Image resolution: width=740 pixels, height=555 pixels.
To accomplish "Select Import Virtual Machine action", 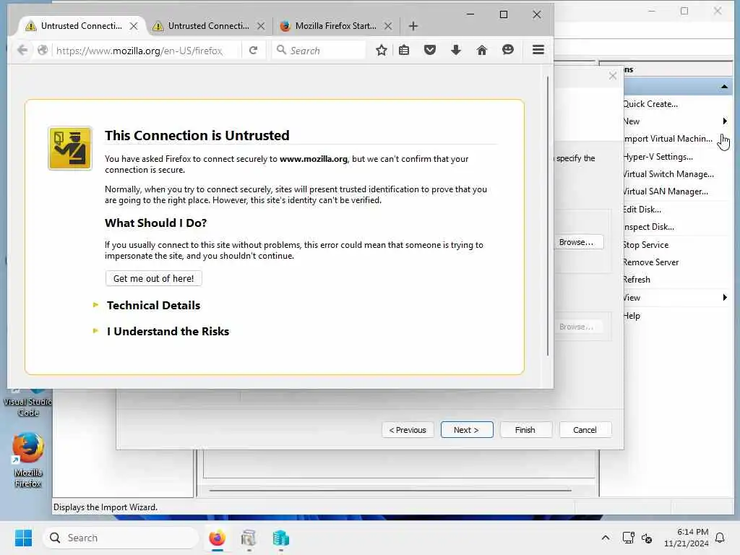I will tap(667, 139).
